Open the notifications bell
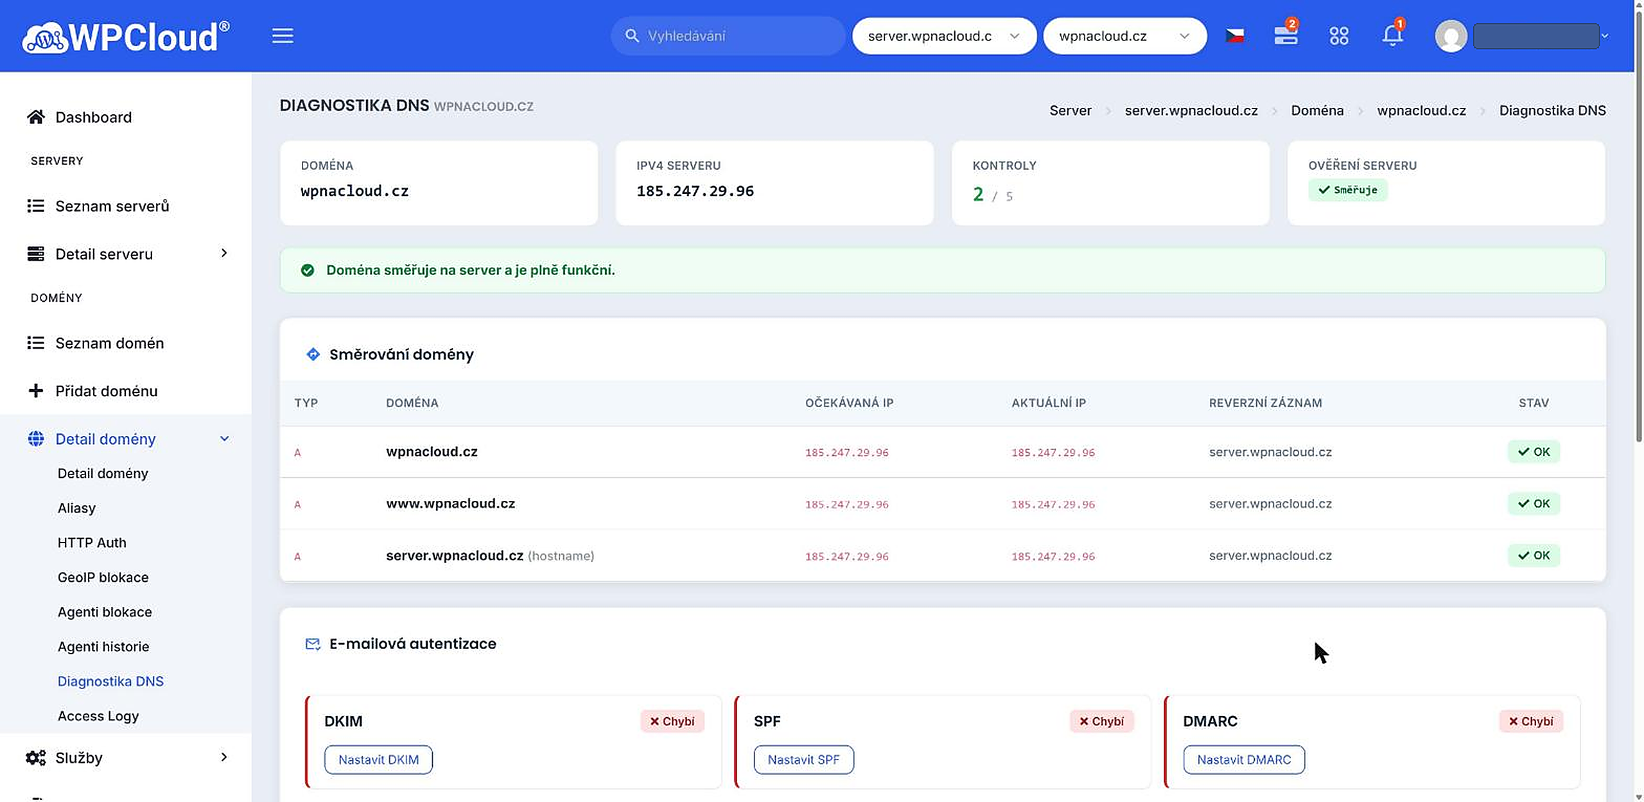1644x802 pixels. pos(1393,34)
